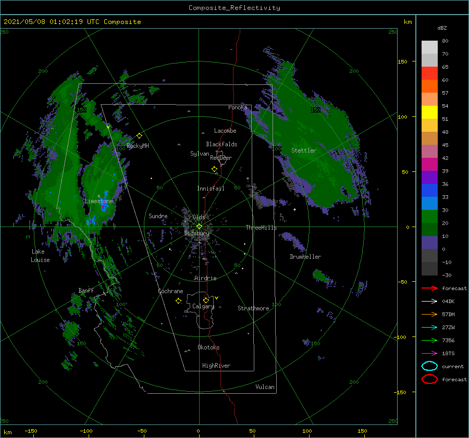The image size is (469, 438).
Task: Click the white light-grey 80 dBZ color swatch
Action: point(429,47)
